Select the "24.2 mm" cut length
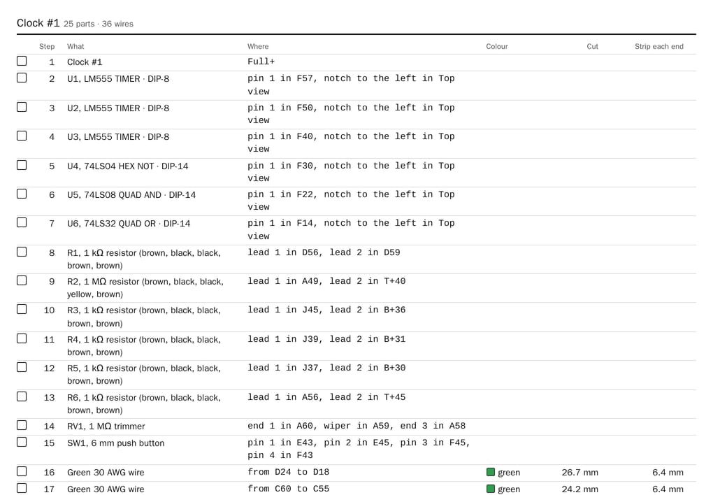Screen dimensions: 713x495 click(579, 489)
